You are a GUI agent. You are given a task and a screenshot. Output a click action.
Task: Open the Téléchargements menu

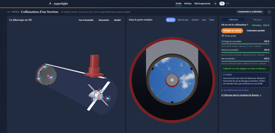coord(202,3)
